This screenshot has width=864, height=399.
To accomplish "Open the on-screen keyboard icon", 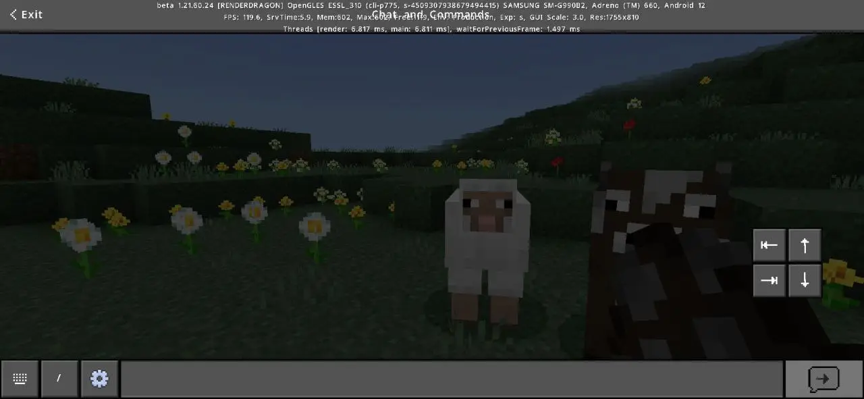I will (20, 379).
